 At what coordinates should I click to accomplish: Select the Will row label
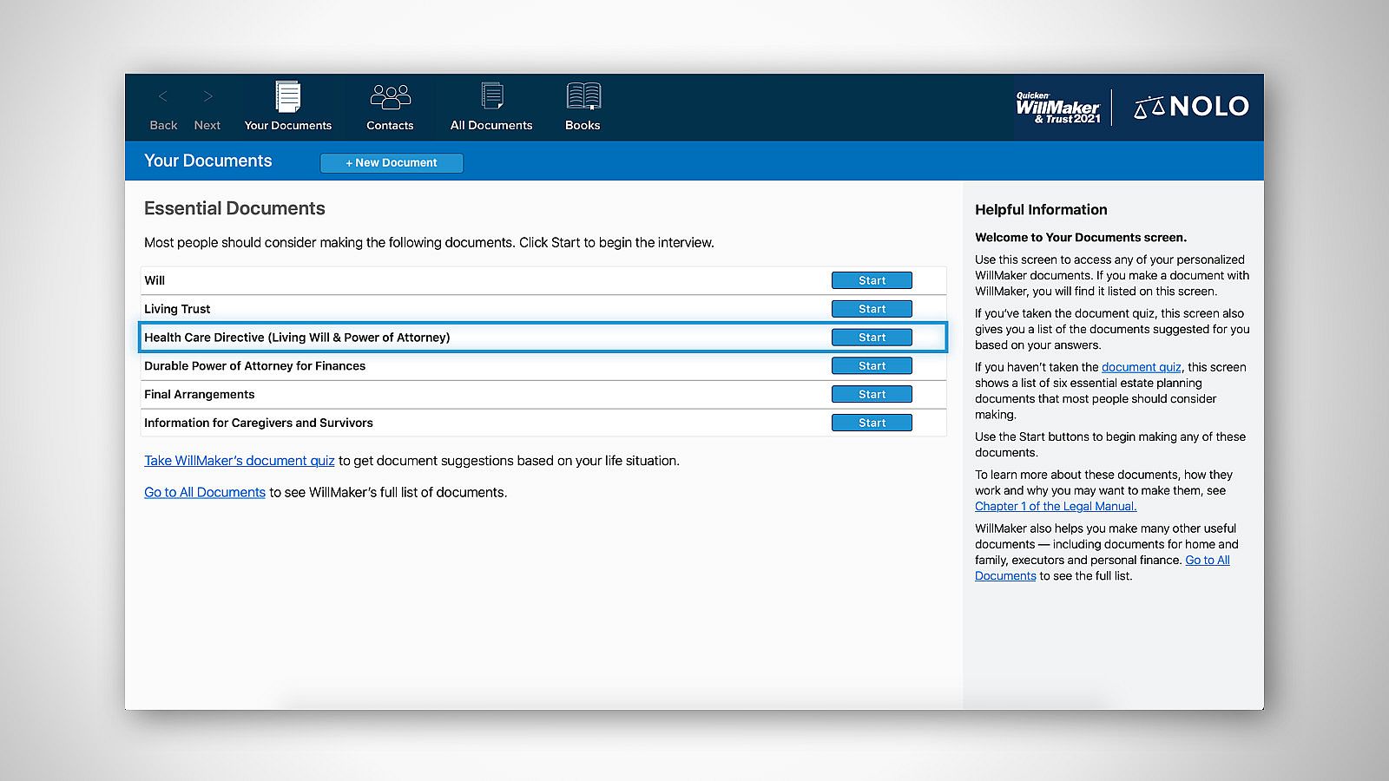tap(155, 280)
